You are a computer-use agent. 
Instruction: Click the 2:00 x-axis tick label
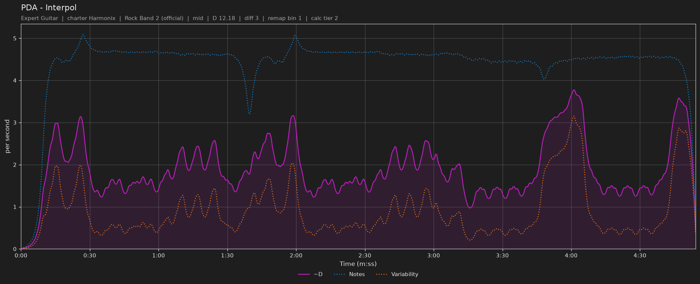[296, 255]
